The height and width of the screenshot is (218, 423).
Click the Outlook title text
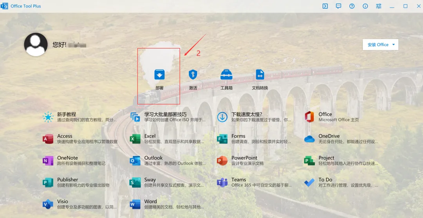[x=154, y=158]
